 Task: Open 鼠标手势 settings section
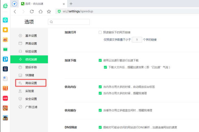[x=29, y=67]
